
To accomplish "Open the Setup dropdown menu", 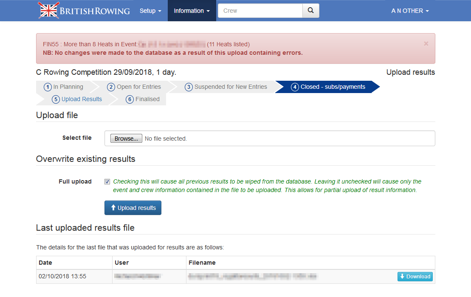I will click(x=150, y=11).
